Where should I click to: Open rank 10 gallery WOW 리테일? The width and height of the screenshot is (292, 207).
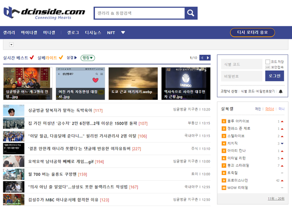[237, 188]
